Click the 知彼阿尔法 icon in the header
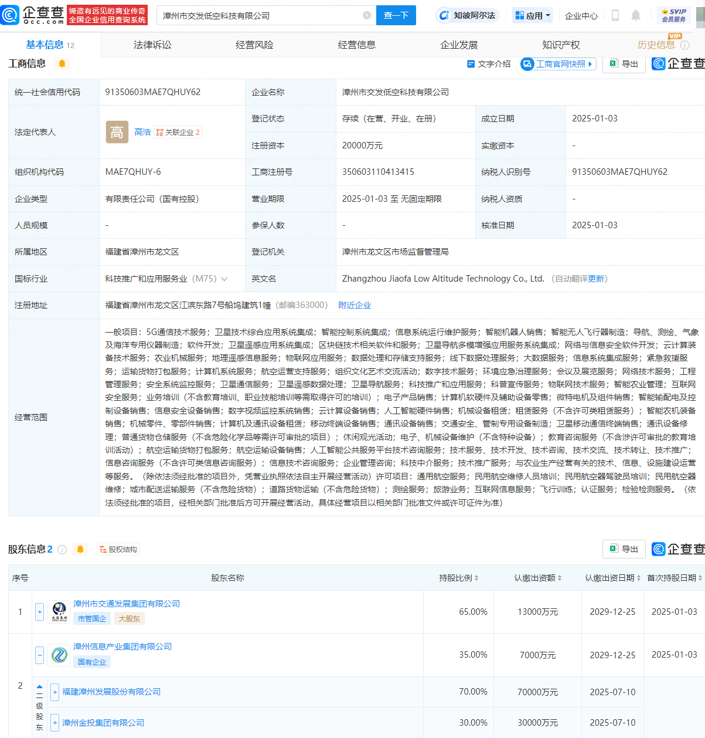705x738 pixels. click(x=444, y=15)
